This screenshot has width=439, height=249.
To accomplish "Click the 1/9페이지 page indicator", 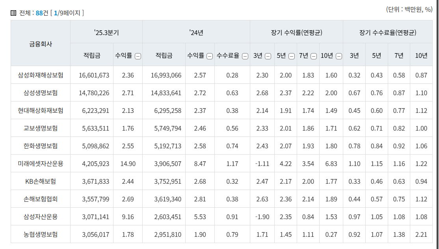I will coord(67,13).
